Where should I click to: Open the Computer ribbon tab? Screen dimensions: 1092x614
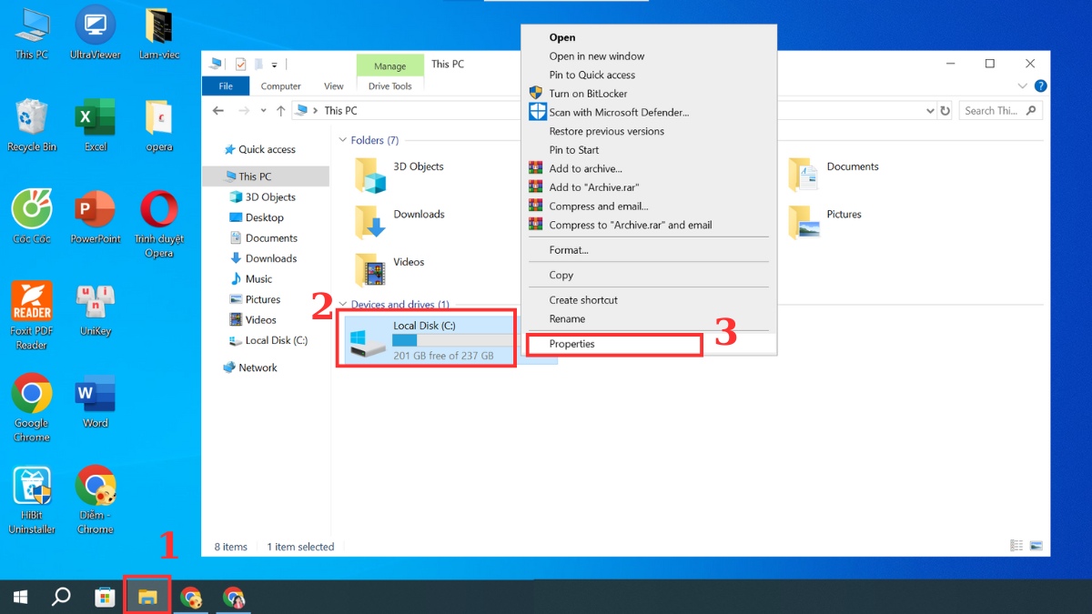[281, 86]
